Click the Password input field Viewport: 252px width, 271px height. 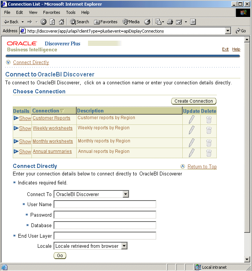(x=105, y=215)
